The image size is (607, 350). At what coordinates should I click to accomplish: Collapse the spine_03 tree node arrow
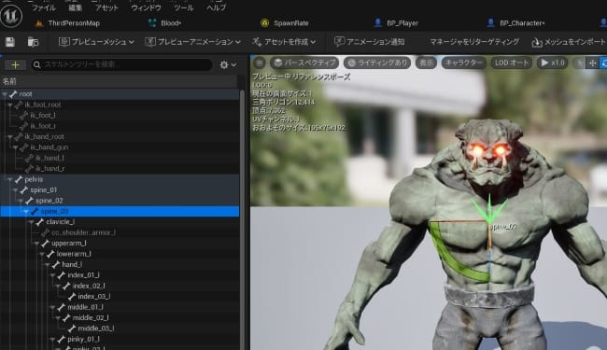tap(26, 212)
